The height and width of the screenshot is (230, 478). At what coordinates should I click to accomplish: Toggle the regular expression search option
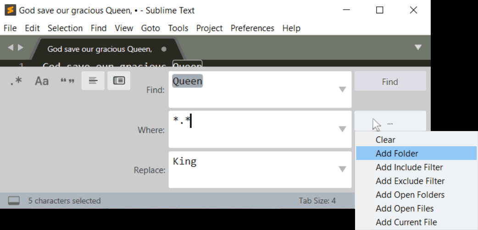[16, 81]
